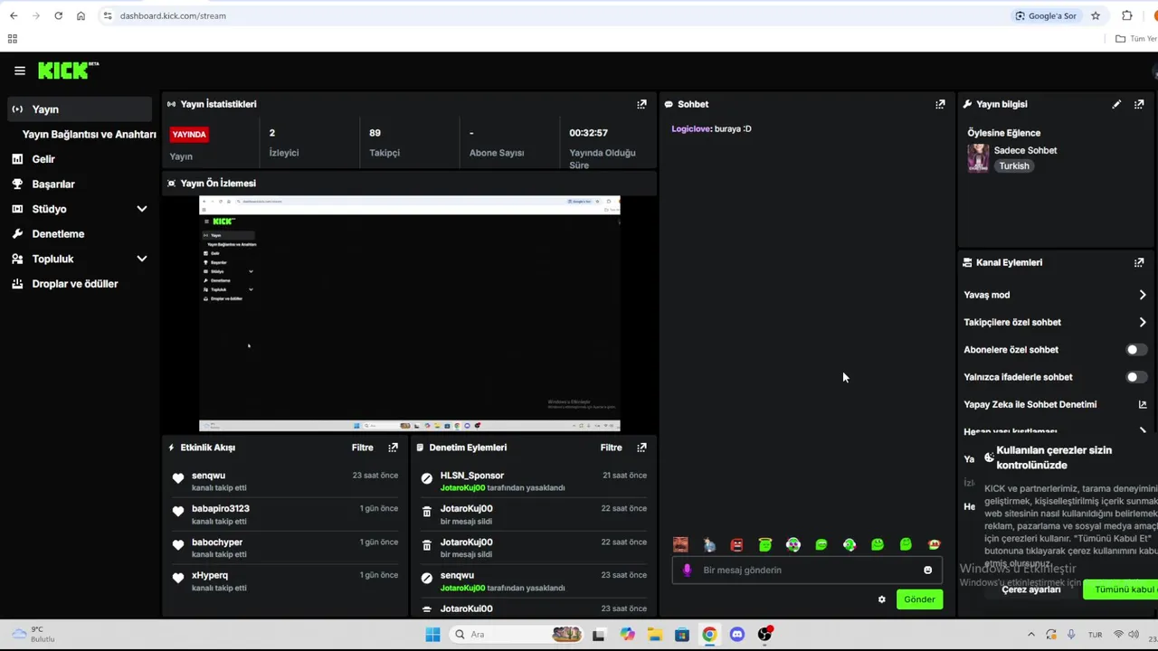Image resolution: width=1158 pixels, height=651 pixels.
Task: Click the Logiclove username in chat
Action: (x=691, y=129)
